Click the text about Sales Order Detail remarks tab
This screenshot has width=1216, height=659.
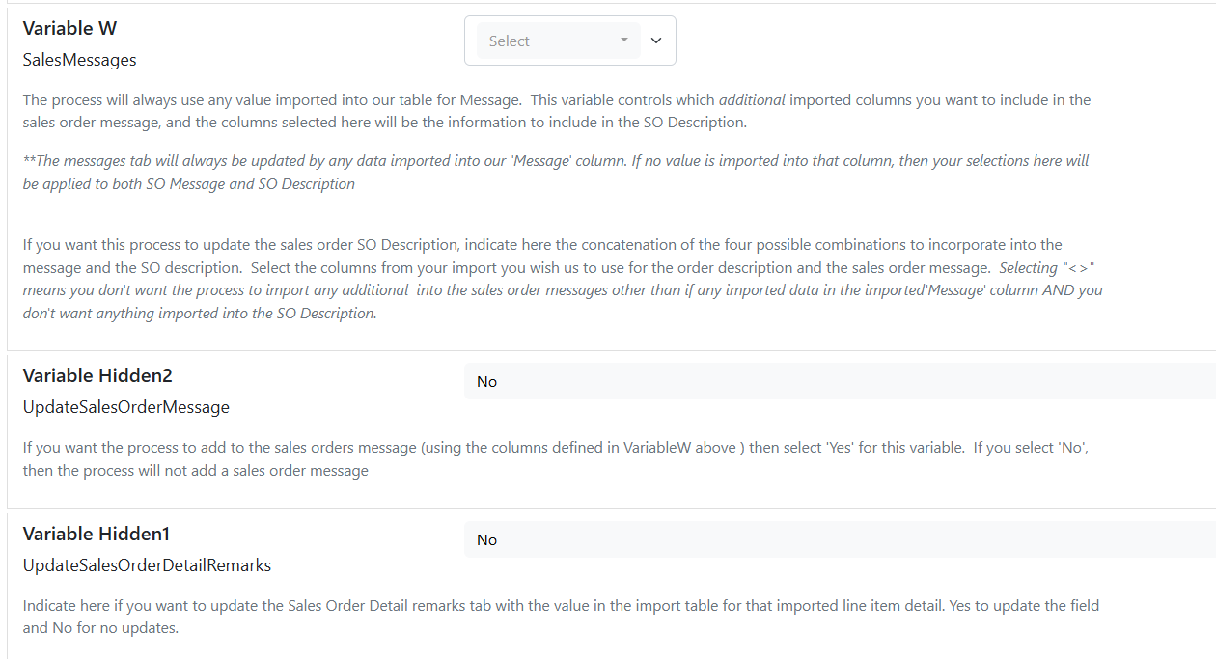click(562, 617)
